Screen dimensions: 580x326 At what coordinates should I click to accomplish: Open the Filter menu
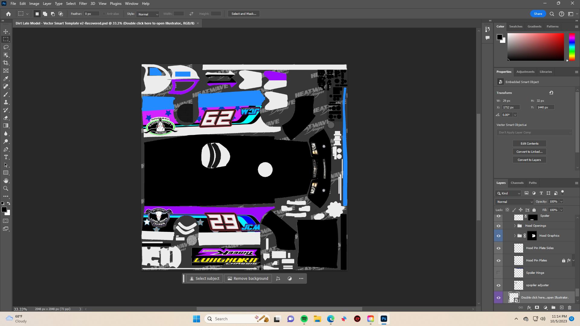pyautogui.click(x=83, y=4)
